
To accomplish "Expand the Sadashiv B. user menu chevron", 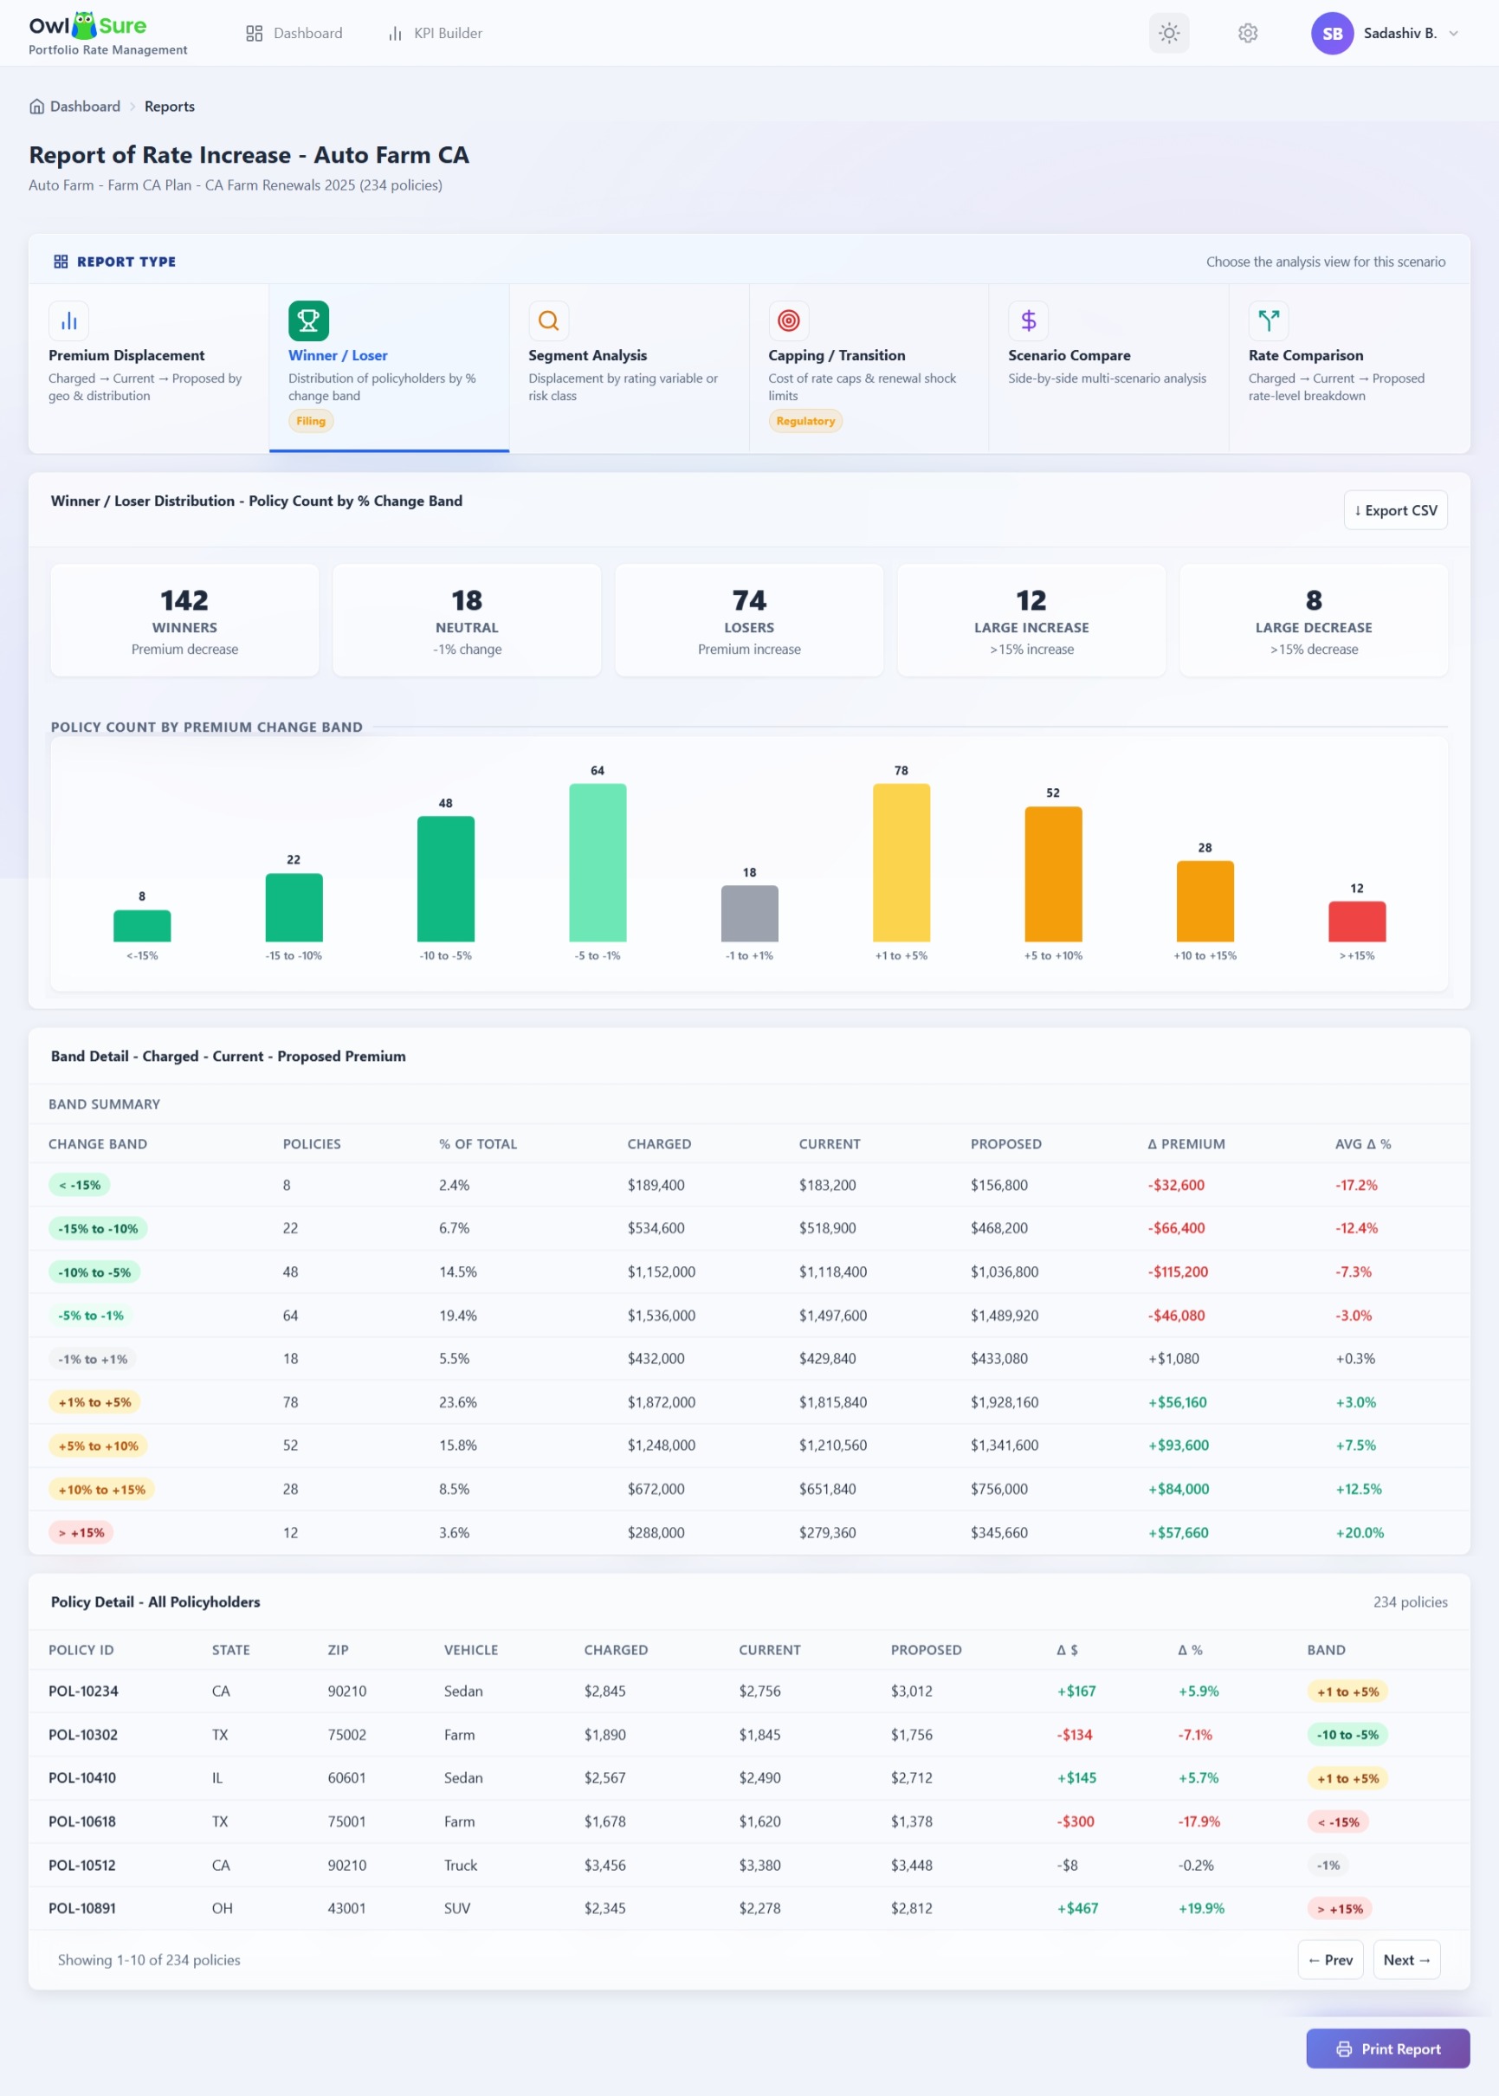I will [x=1453, y=33].
